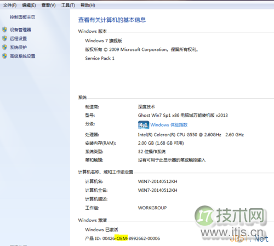
Task: Click the copyright 2009 Microsoft Corporation line
Action: point(142,49)
